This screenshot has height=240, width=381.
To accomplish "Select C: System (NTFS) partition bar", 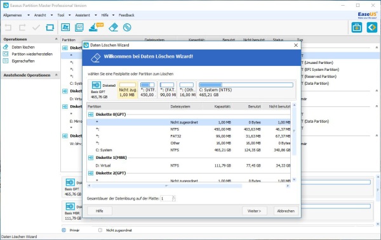I will pos(246,89).
